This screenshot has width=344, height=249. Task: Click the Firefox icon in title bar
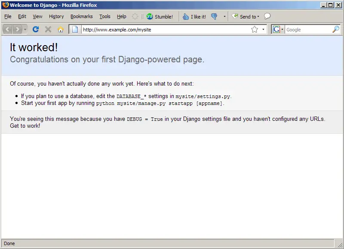point(6,5)
